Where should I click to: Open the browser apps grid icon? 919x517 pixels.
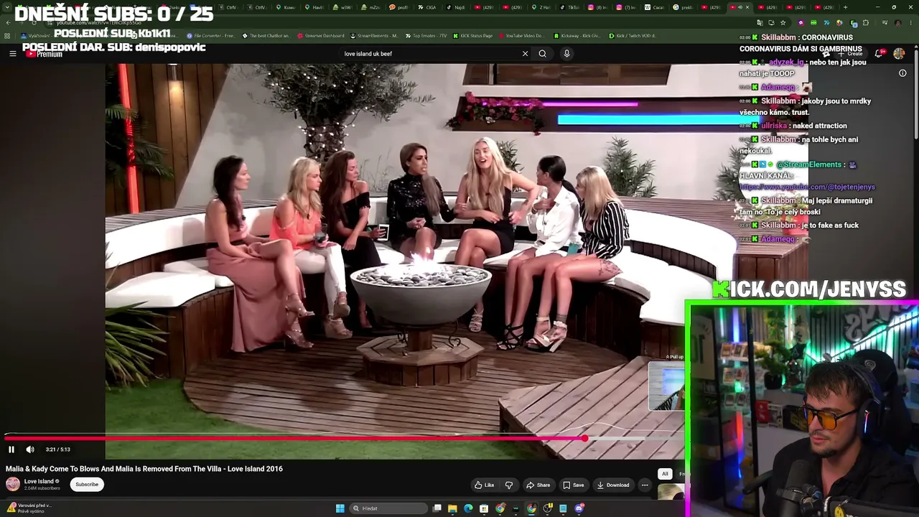(x=7, y=36)
